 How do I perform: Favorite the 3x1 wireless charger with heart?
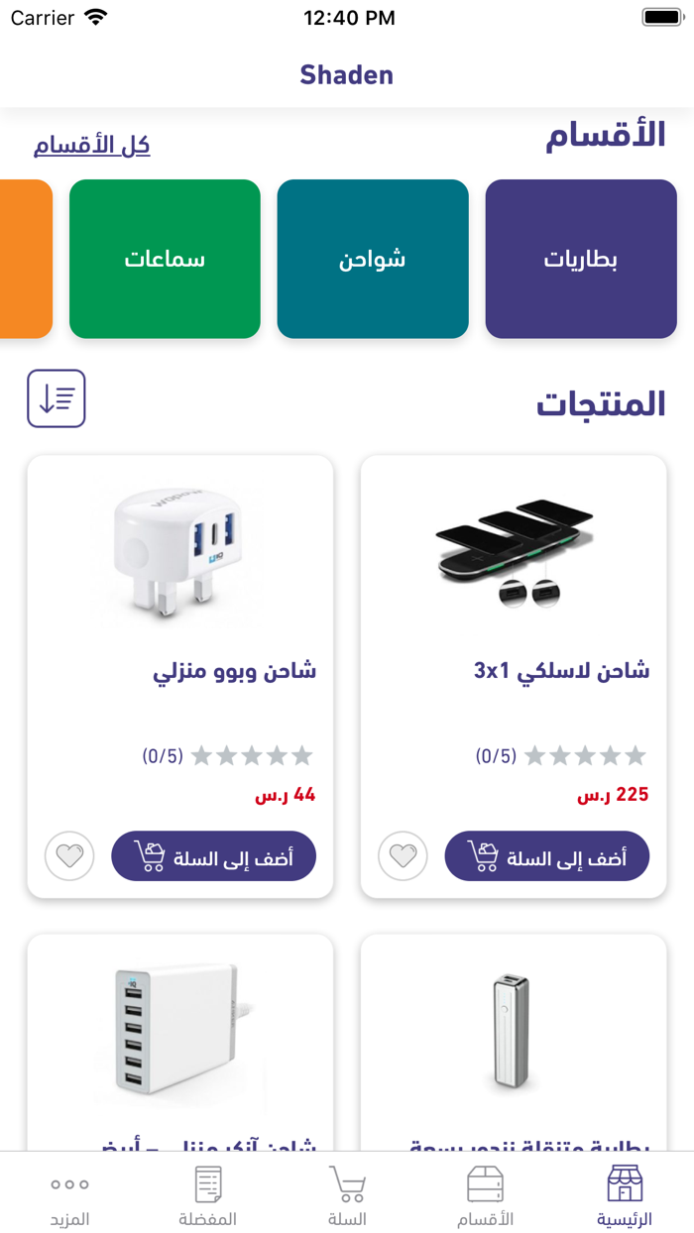[403, 856]
